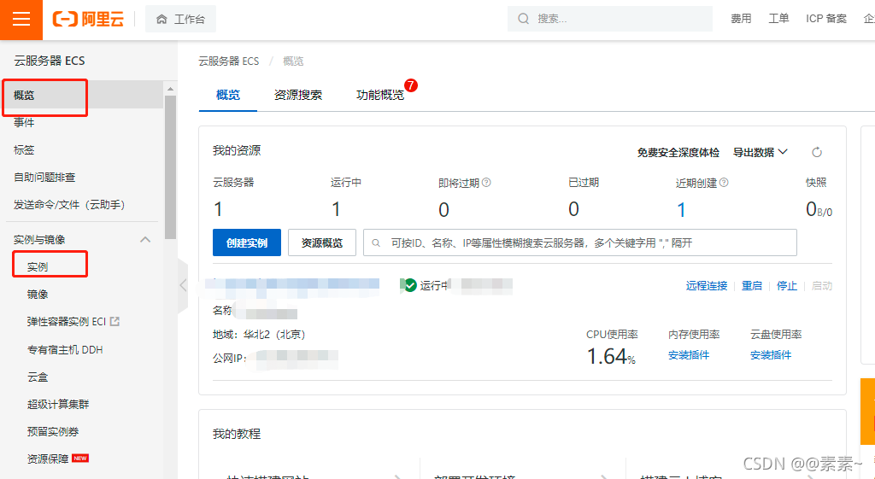This screenshot has height=479, width=875.
Task: Click the CPU使用率 value 1.64%
Action: (611, 356)
